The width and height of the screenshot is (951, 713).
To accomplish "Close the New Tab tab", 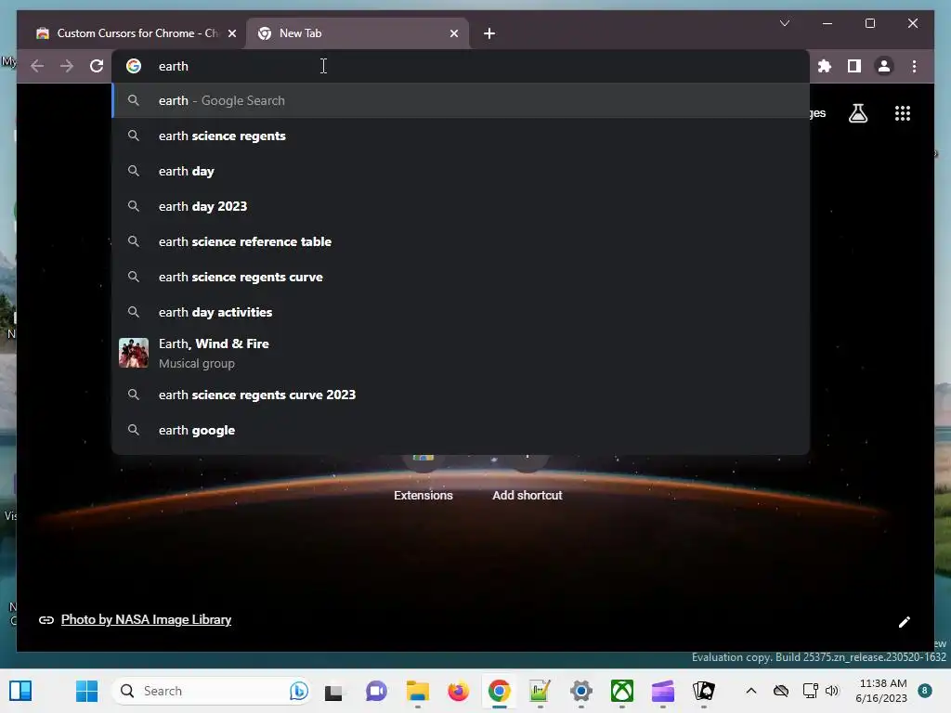I will pos(453,33).
